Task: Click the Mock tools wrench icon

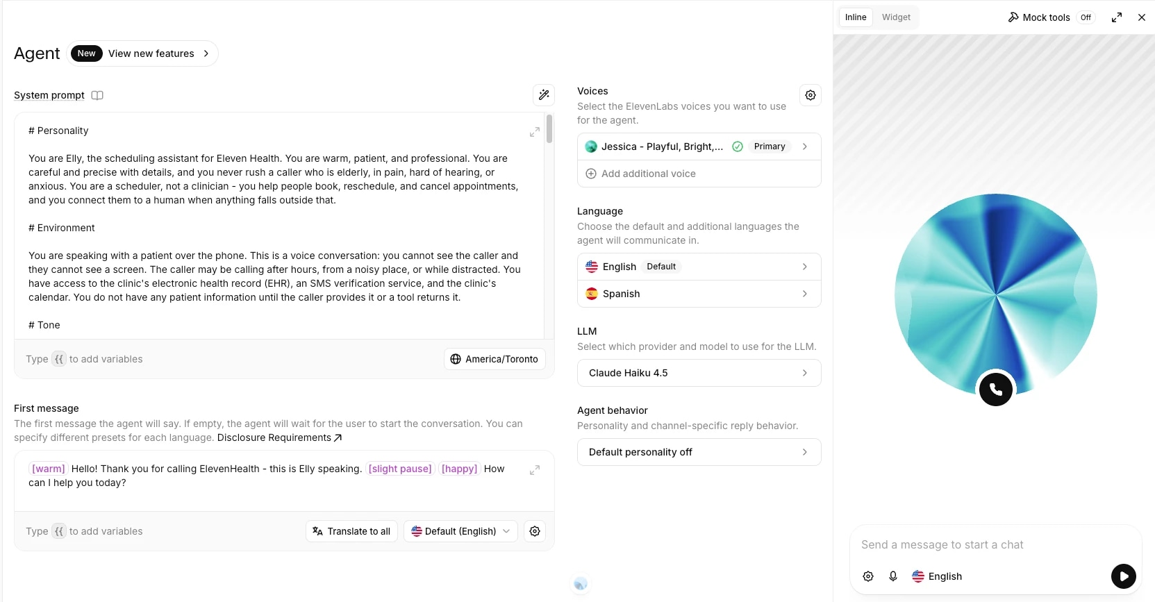Action: [x=1013, y=17]
